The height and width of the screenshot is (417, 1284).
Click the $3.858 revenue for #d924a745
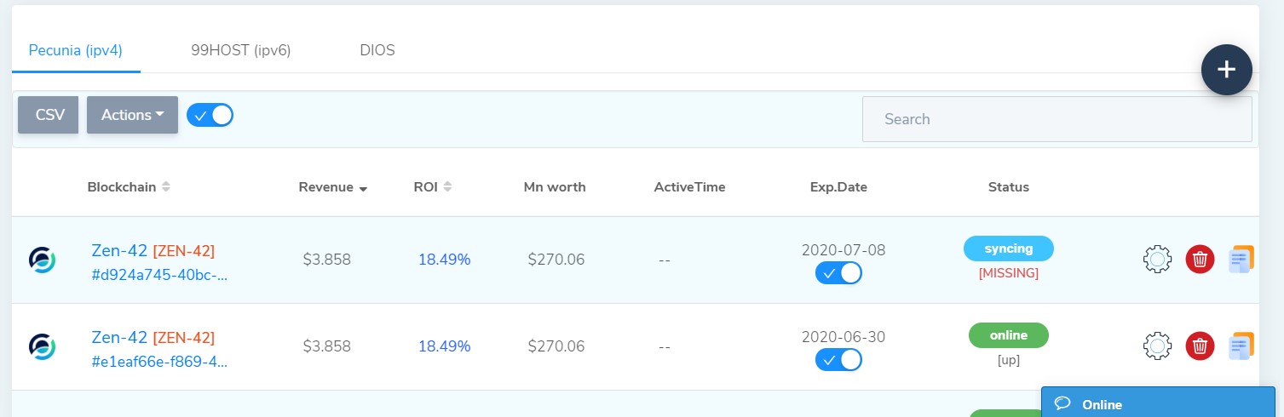click(x=327, y=260)
